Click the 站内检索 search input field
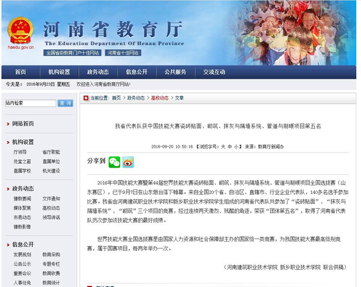Image resolution: width=361 pixels, height=287 pixels. pos(30,103)
